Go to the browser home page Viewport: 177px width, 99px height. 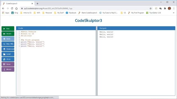point(17,9)
